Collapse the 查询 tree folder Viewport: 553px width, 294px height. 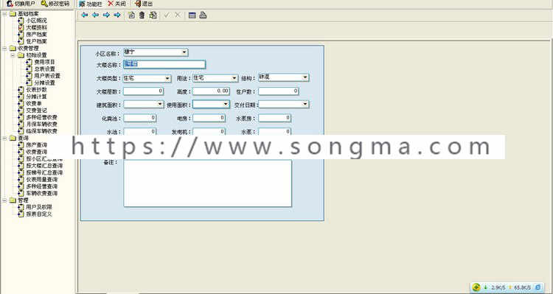point(4,139)
